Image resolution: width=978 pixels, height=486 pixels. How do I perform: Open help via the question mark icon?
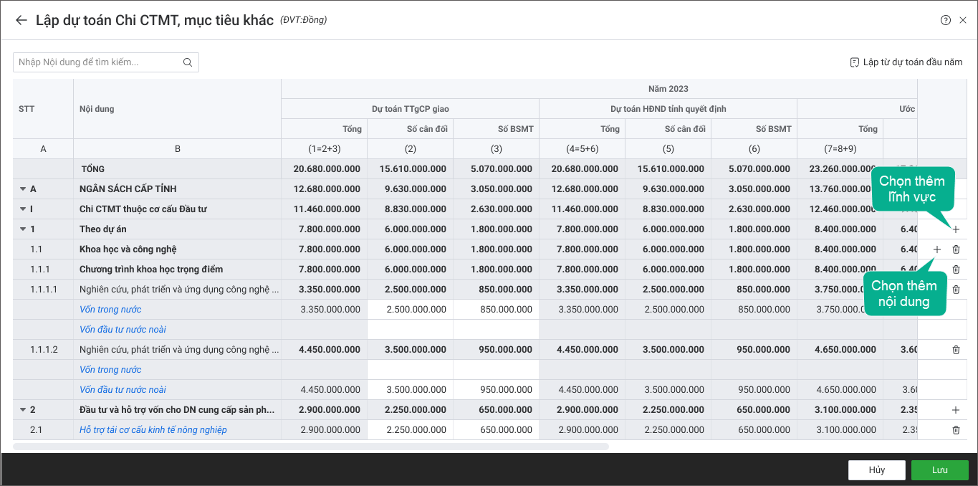(946, 20)
